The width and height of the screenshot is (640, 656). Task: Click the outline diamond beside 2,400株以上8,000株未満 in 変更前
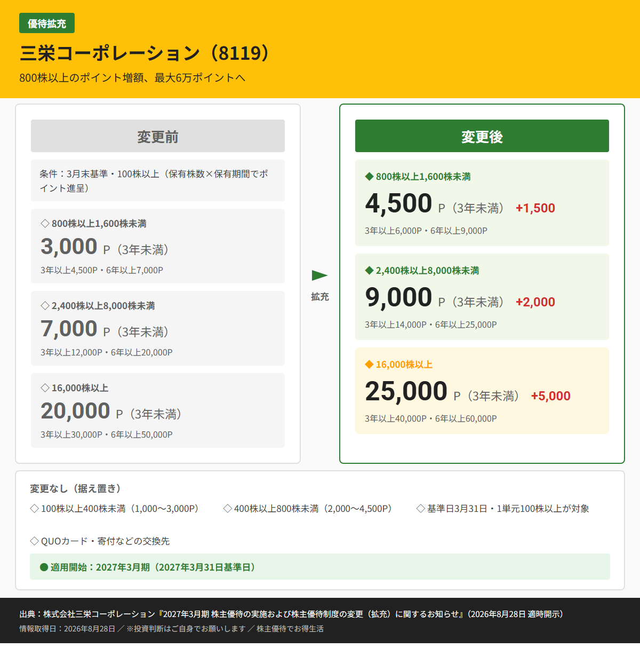(45, 306)
